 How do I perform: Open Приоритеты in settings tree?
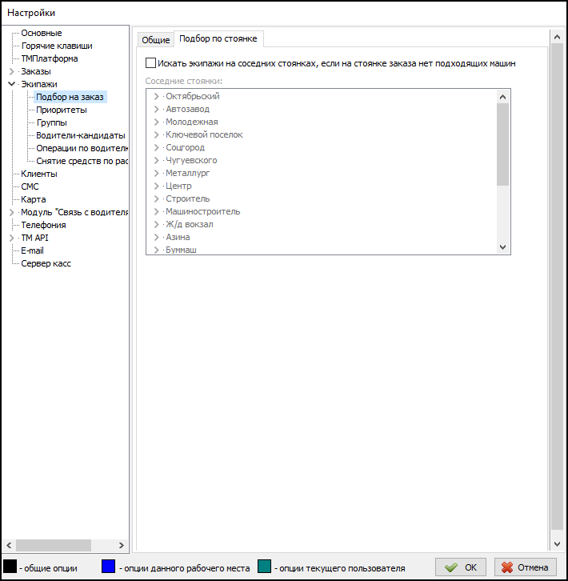point(62,110)
